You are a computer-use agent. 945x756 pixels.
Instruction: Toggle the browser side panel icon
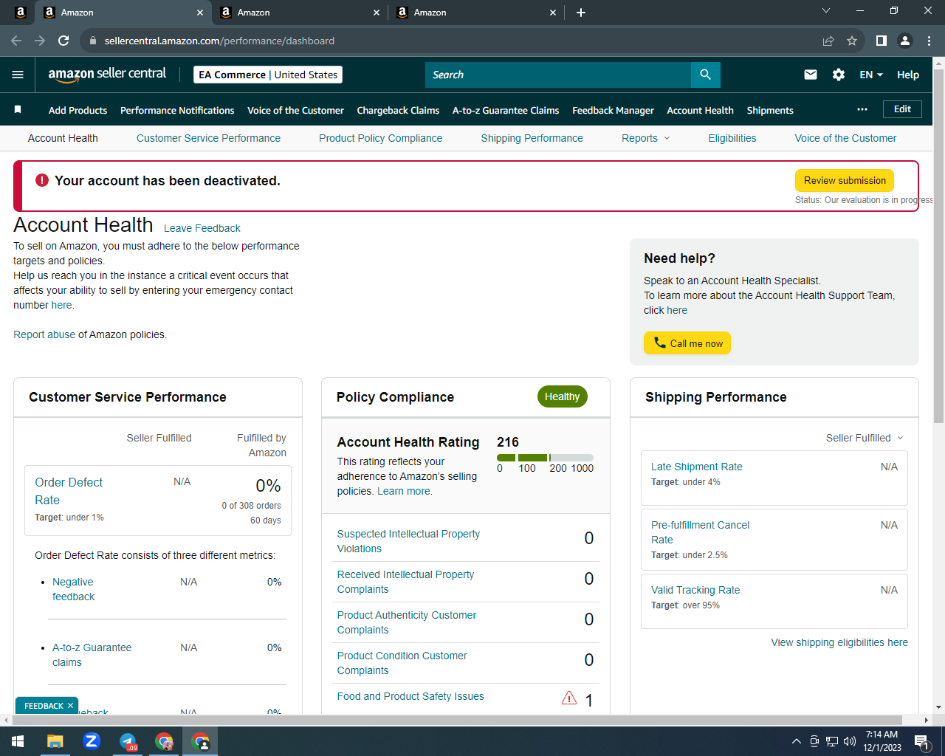pos(881,41)
